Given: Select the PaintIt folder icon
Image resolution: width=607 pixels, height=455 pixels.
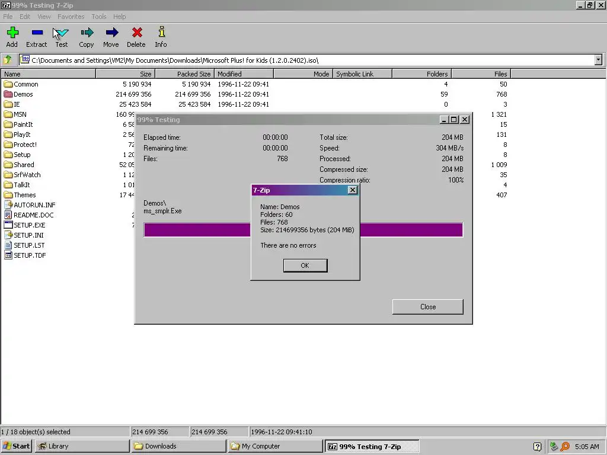Looking at the screenshot, I should [8, 124].
